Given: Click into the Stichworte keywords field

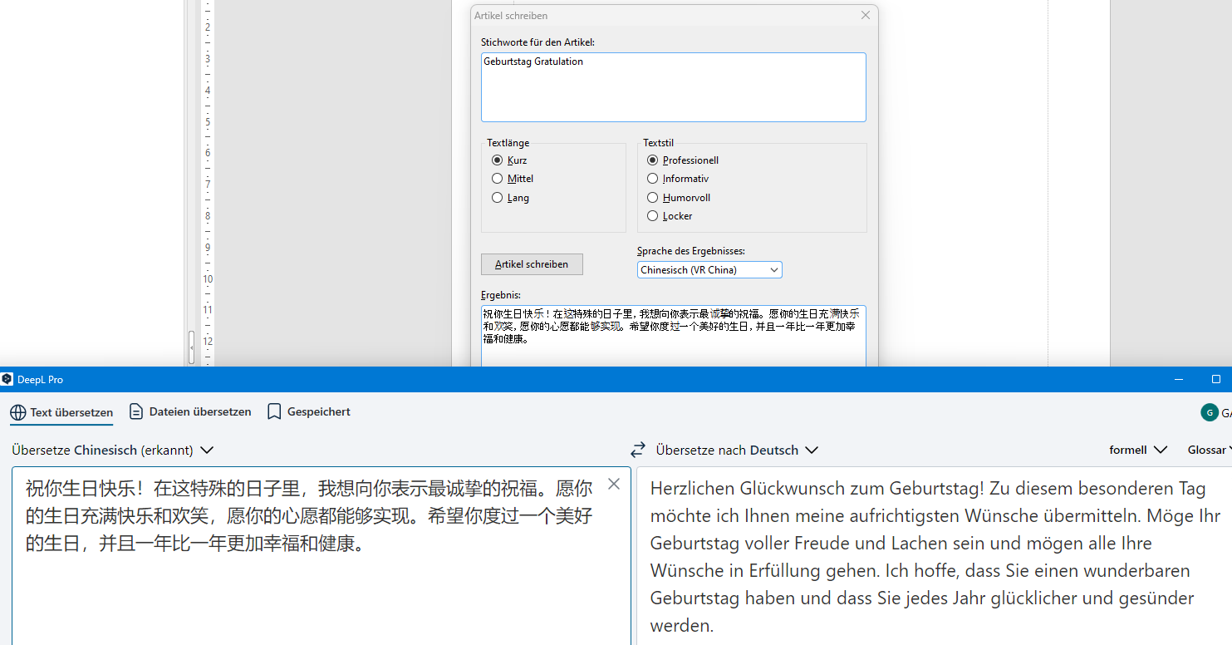Looking at the screenshot, I should (673, 87).
